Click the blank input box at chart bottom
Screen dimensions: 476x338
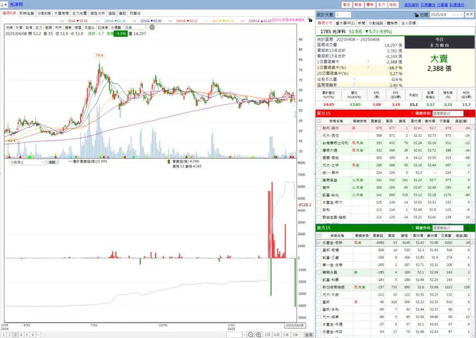[x=234, y=335]
